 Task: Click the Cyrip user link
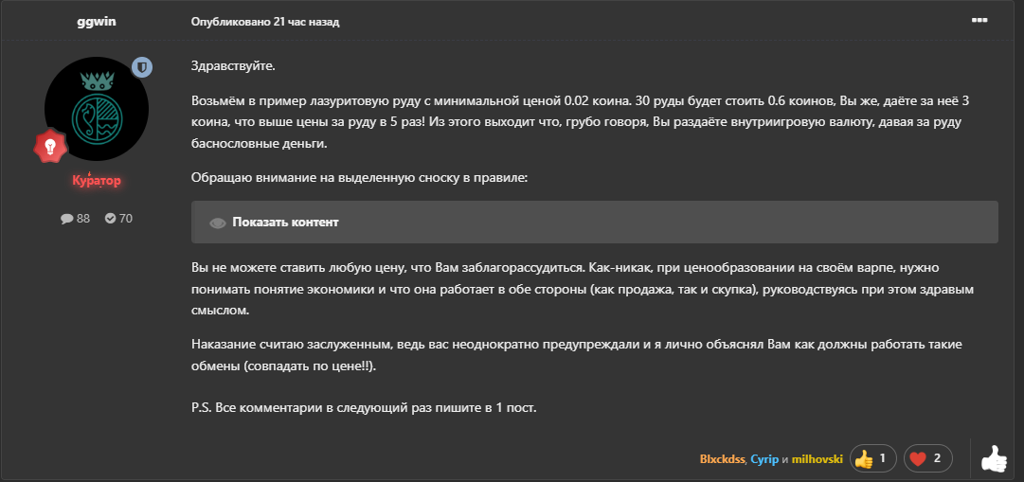tap(764, 458)
